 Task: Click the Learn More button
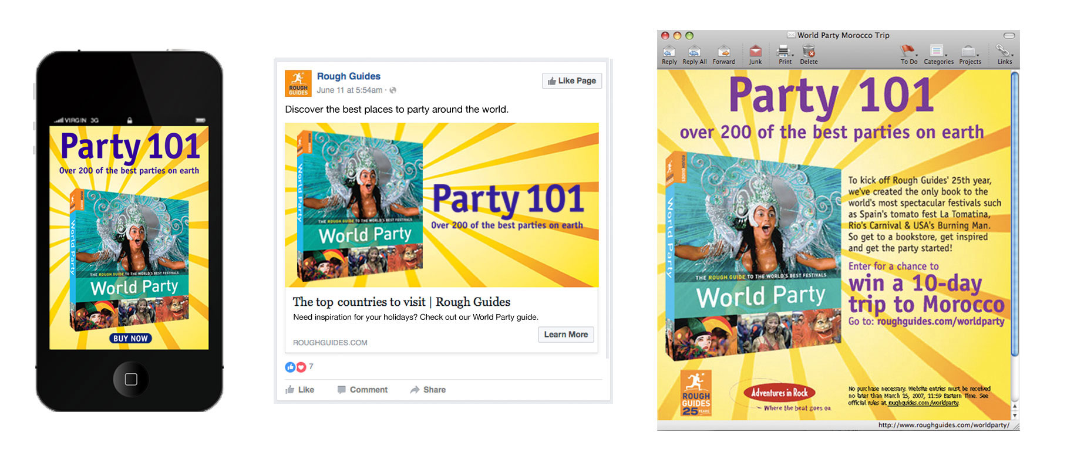(566, 335)
